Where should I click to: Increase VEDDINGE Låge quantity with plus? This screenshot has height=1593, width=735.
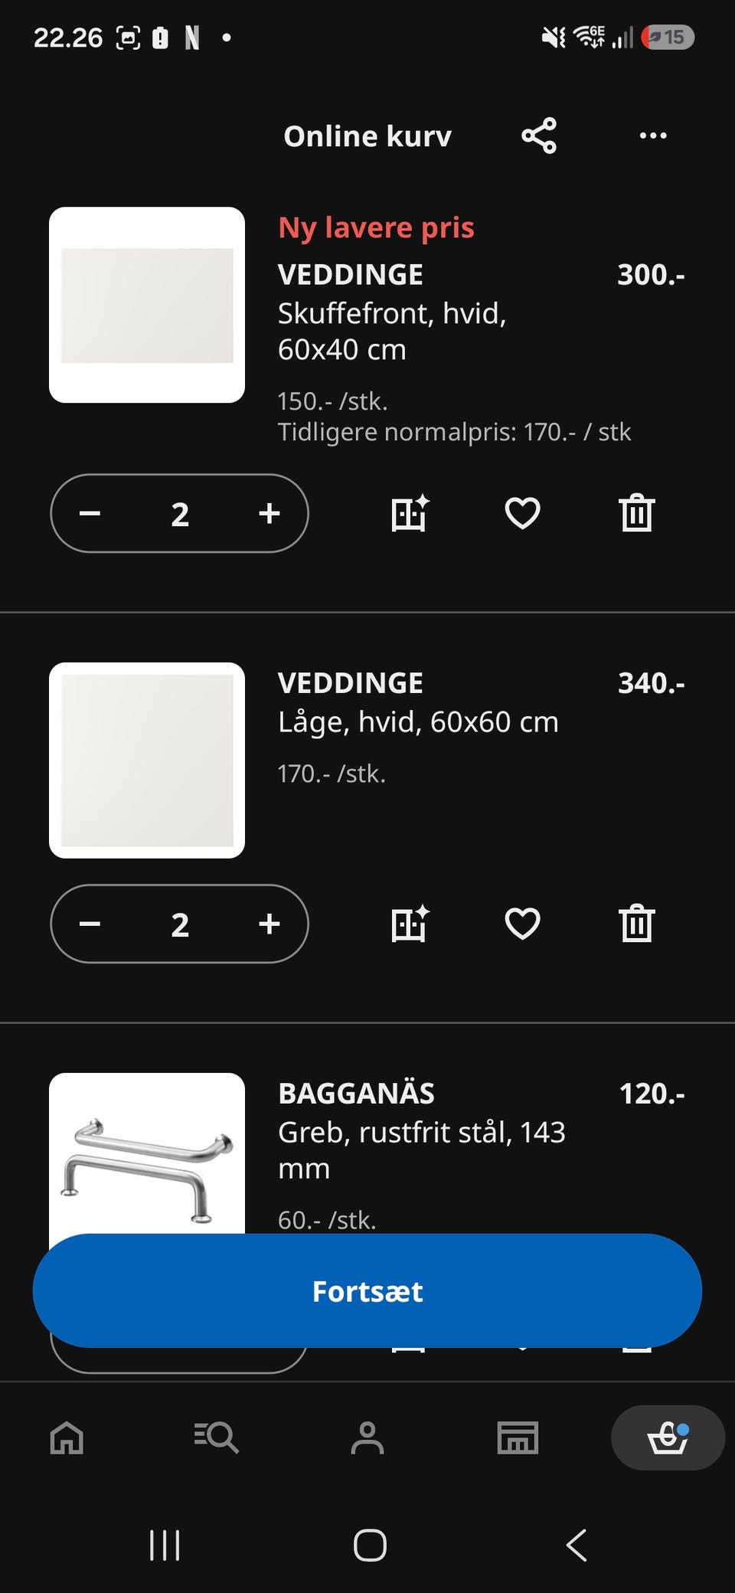pos(269,924)
